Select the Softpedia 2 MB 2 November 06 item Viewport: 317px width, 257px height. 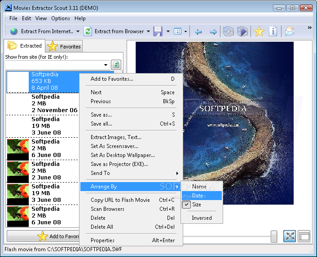(x=43, y=104)
